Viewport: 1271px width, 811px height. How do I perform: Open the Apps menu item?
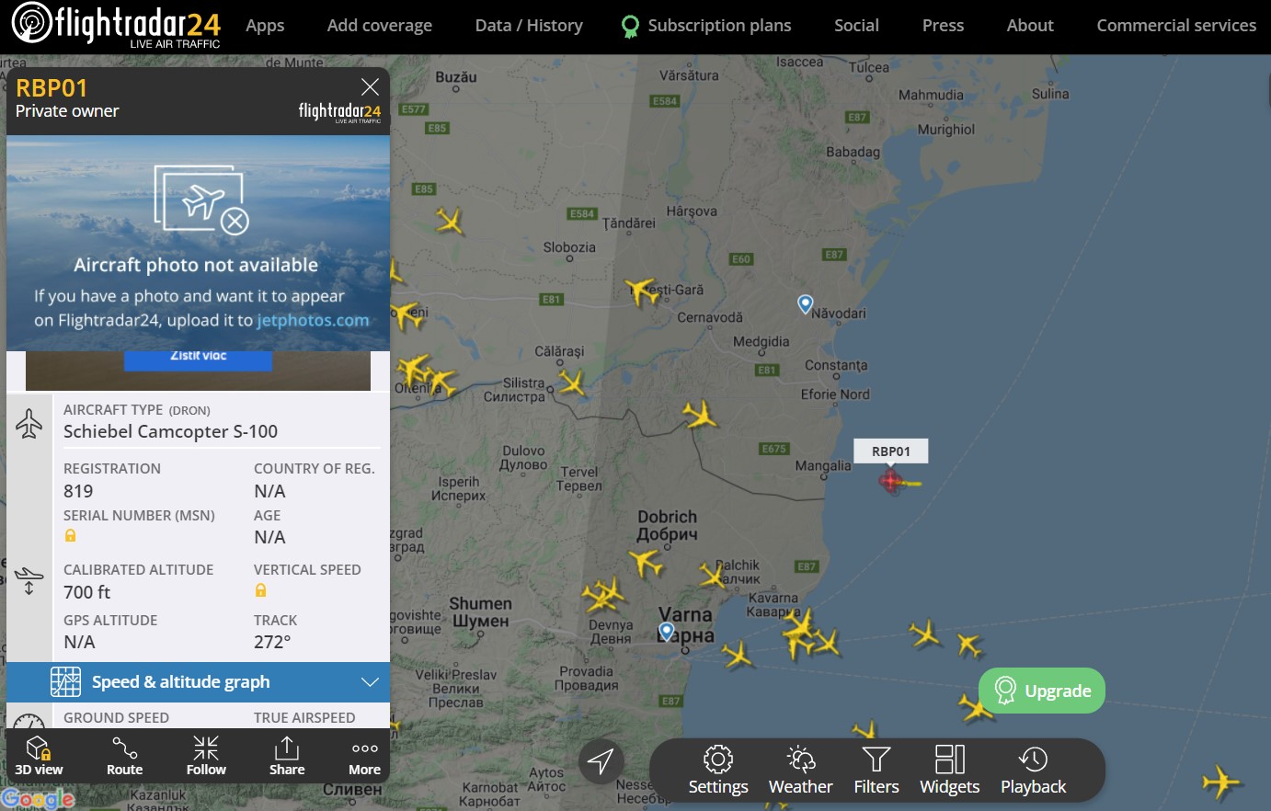pos(265,26)
